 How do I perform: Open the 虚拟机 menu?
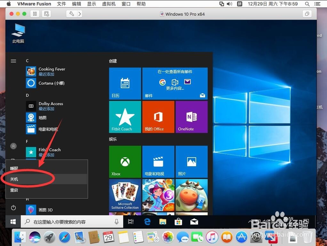(109, 4)
